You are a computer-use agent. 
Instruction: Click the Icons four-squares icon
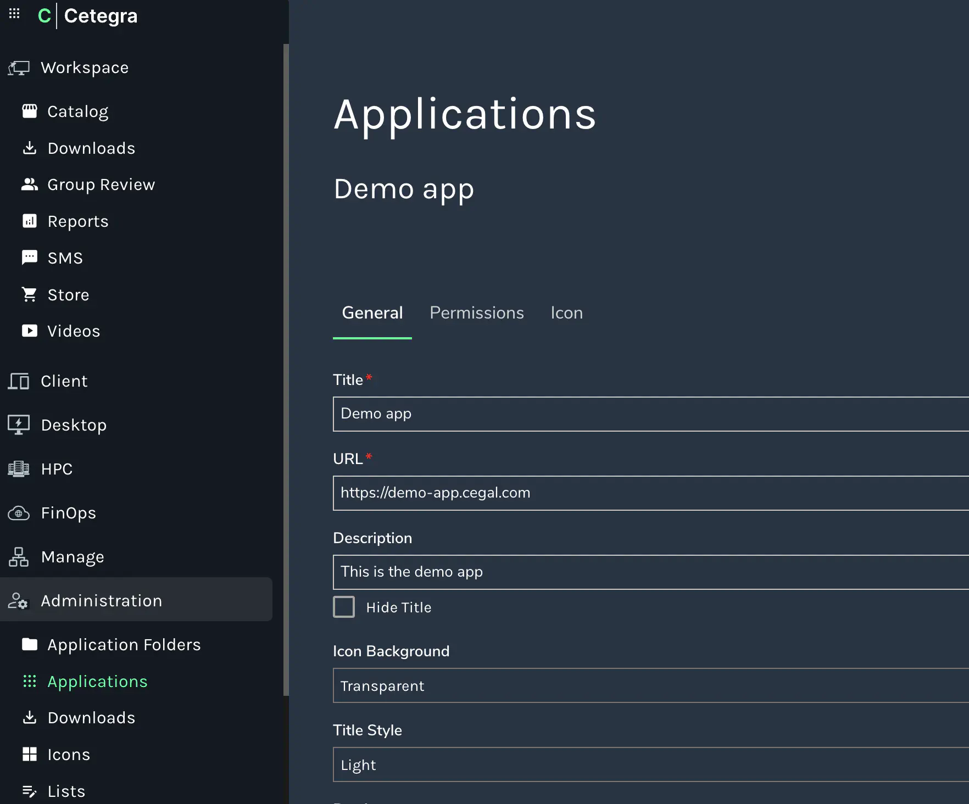pos(30,754)
